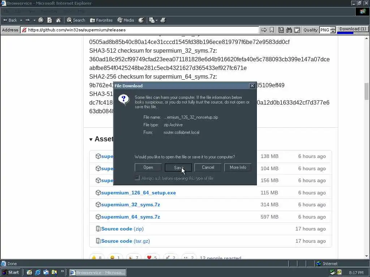
Task: Click the heart reaction button
Action: [151, 257]
